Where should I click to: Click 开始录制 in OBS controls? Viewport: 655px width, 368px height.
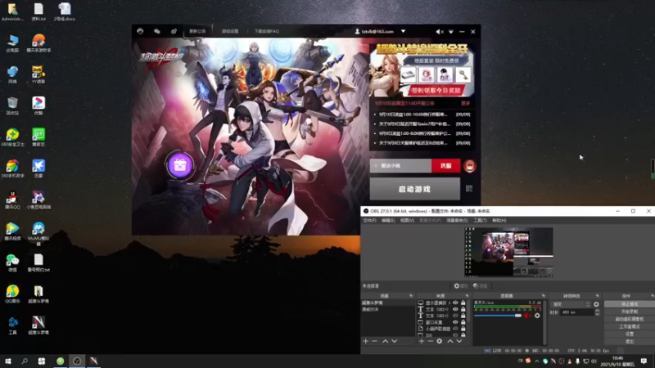tap(630, 312)
